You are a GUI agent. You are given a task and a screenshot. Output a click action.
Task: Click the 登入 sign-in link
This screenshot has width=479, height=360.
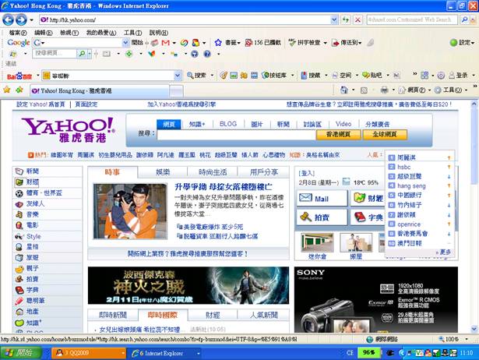[x=306, y=173]
